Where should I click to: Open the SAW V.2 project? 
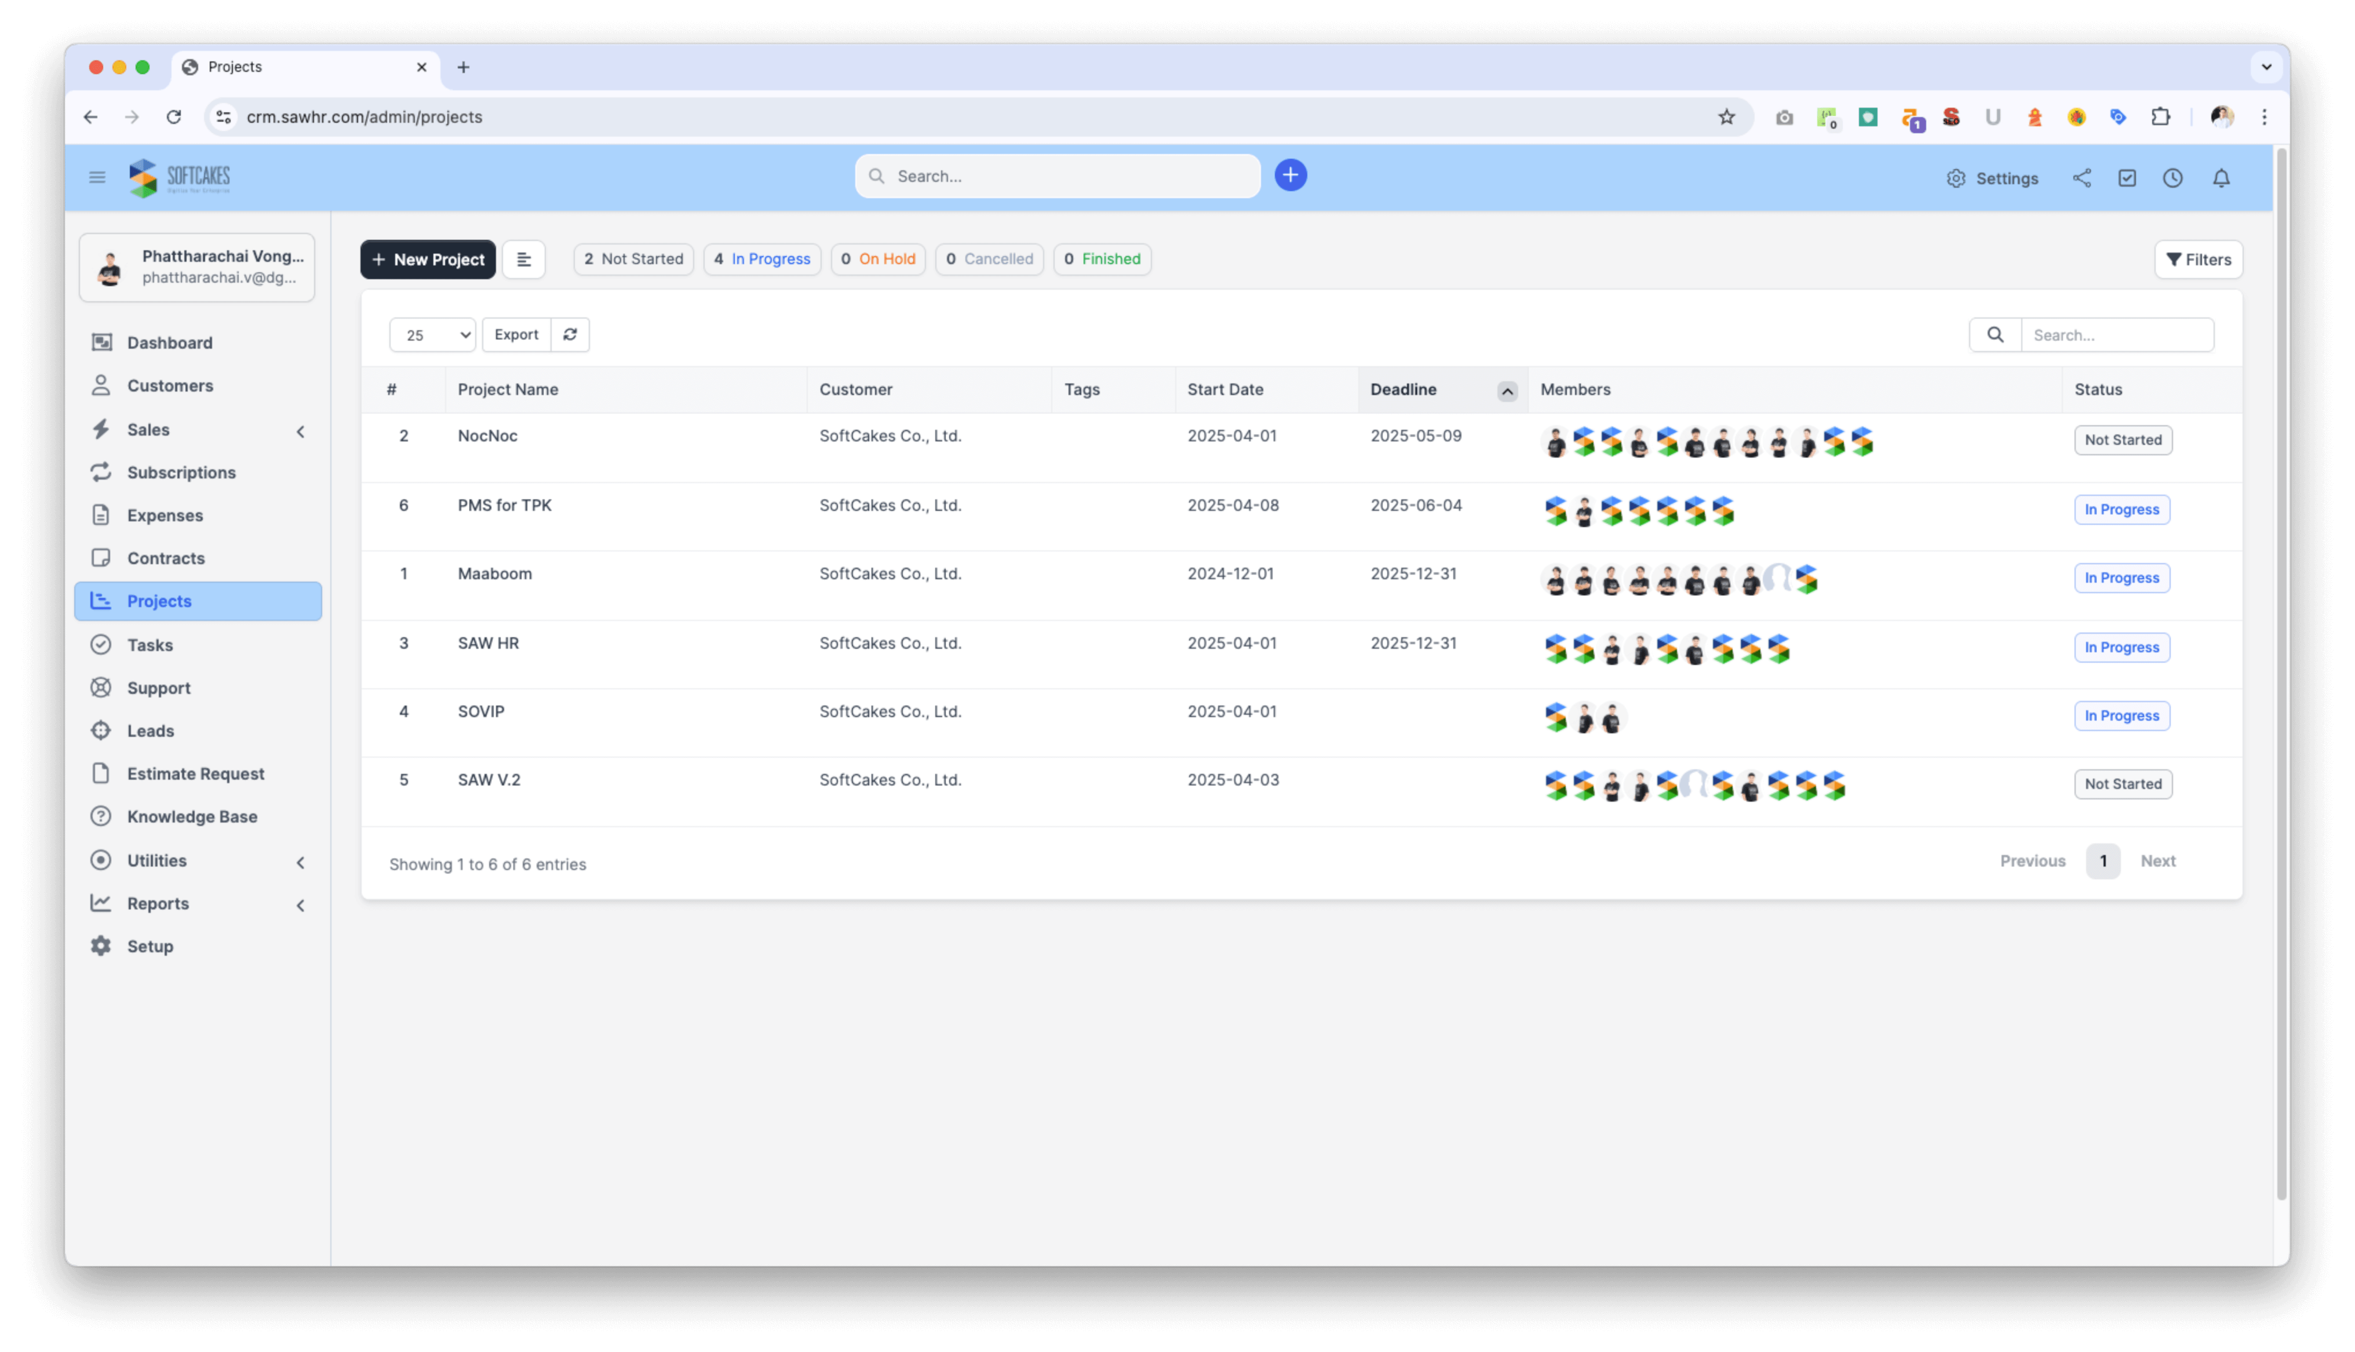pos(489,780)
